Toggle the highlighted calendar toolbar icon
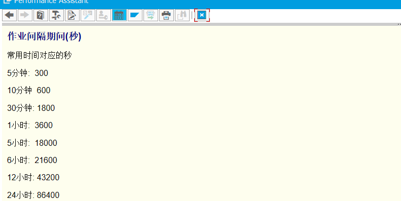This screenshot has height=201, width=401. tap(119, 15)
